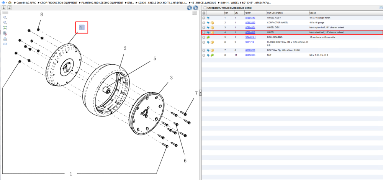Screen dimensions: 383x180
Task: Open SDX30 - SINGLE DISK NO-TILL AIR DRILL breadcrumb
Action: [x=162, y=3]
